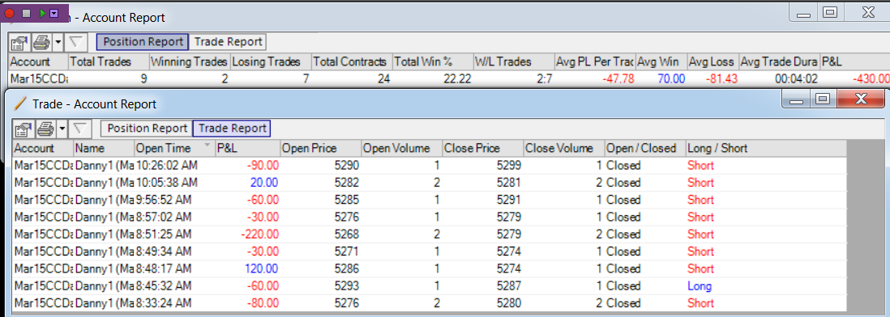The width and height of the screenshot is (890, 317).
Task: Click the 120.00 P&L value
Action: coord(262,268)
